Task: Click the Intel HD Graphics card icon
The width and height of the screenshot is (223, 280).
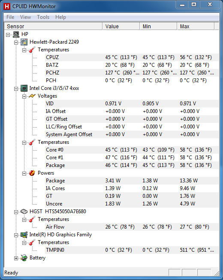Action: 24,235
